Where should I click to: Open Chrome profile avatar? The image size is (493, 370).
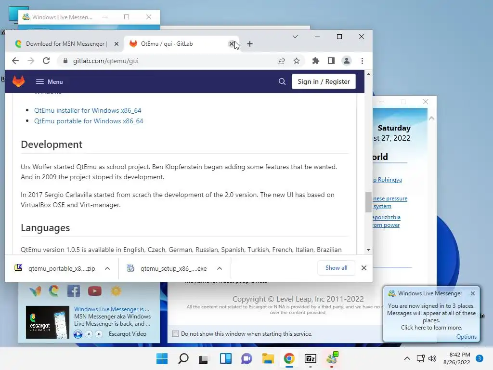click(x=347, y=61)
